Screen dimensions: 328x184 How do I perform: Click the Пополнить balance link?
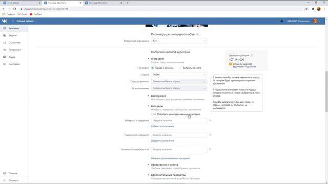[x=304, y=21]
